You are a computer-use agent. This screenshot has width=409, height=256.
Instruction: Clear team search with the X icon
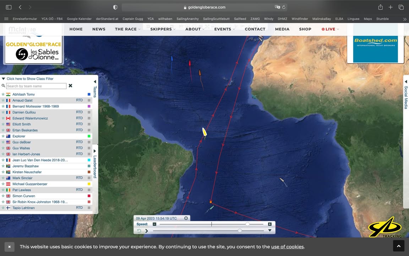[70, 86]
